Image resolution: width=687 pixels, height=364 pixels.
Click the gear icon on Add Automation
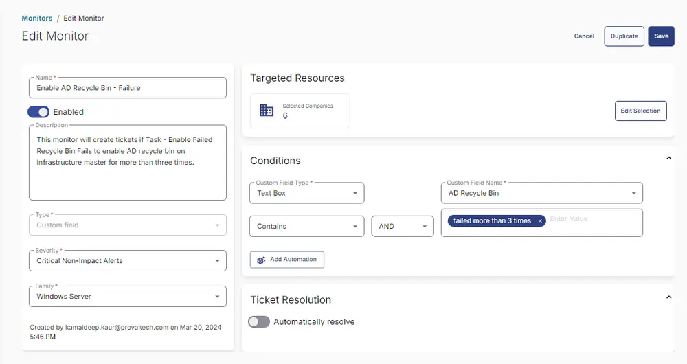[261, 260]
